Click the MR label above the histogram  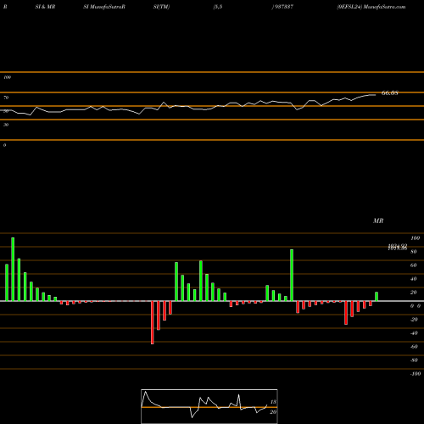coord(378,220)
